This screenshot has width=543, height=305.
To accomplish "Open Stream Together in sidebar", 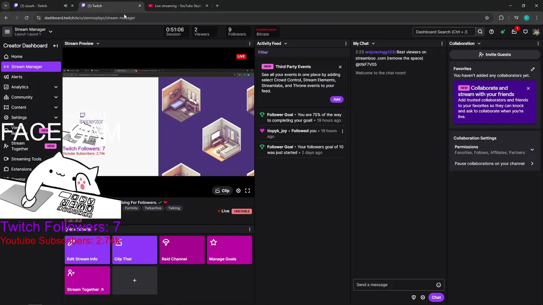I will tap(31, 146).
